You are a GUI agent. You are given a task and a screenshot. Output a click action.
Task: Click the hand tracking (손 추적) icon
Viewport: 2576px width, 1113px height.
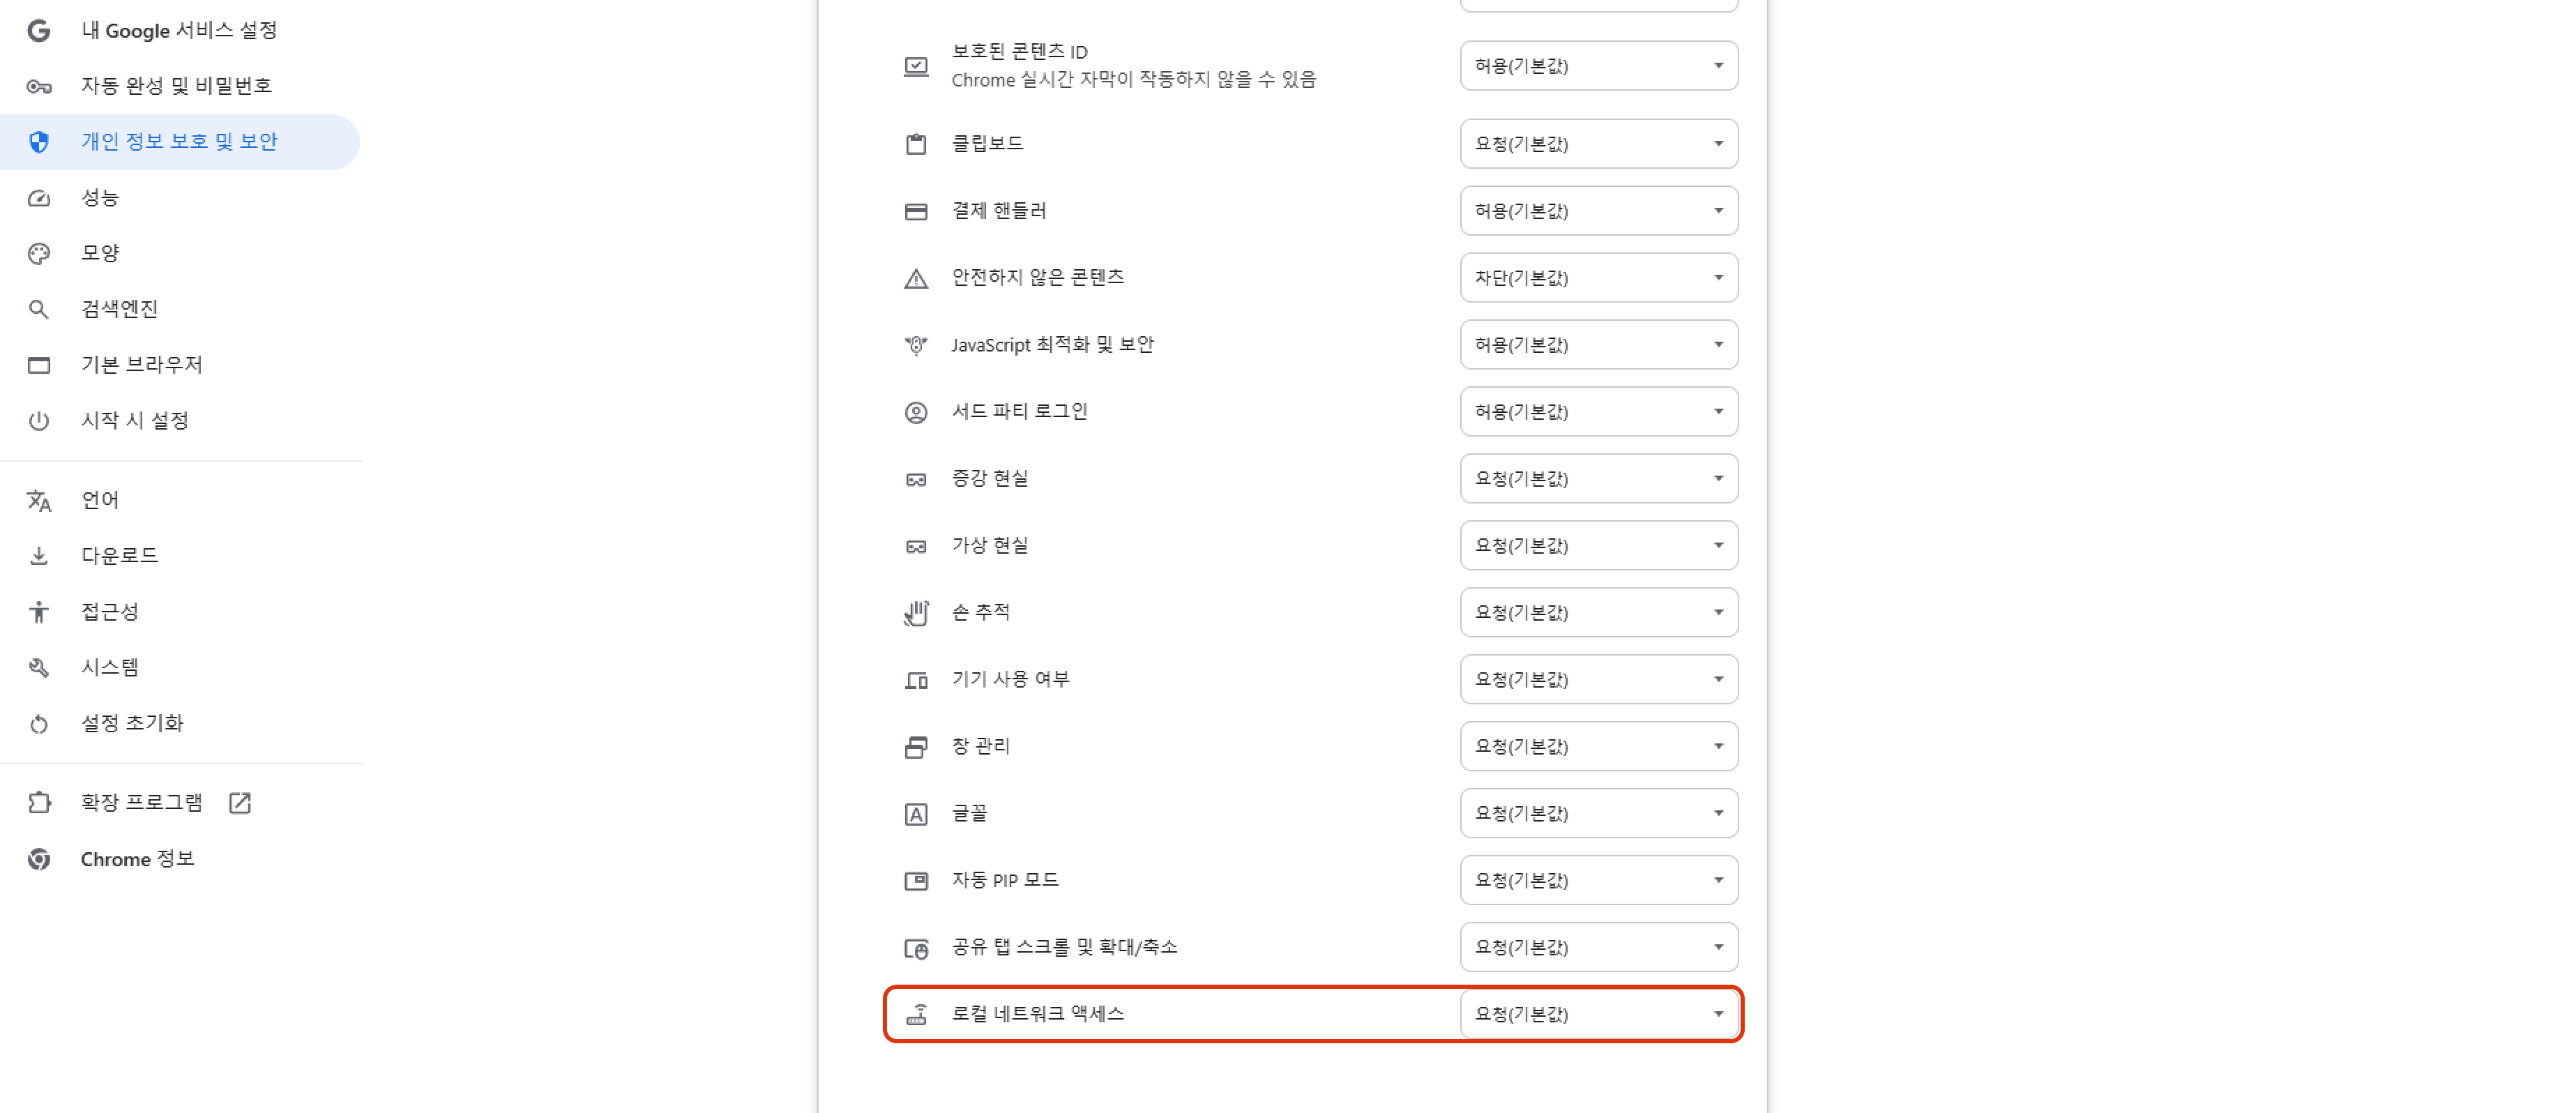click(x=915, y=612)
